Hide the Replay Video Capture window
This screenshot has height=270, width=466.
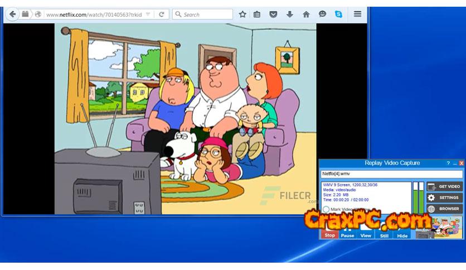pyautogui.click(x=402, y=234)
